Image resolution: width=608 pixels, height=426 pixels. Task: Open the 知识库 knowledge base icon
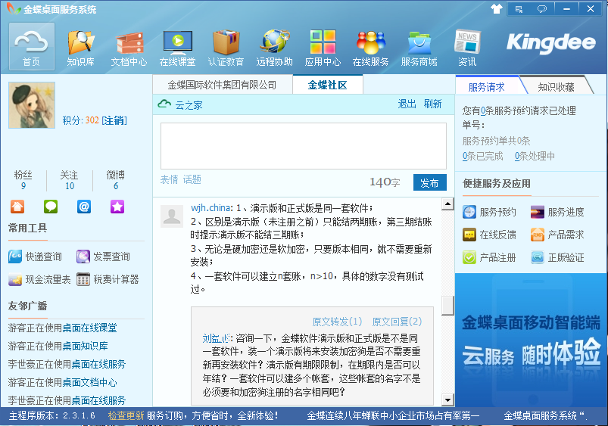coord(81,48)
